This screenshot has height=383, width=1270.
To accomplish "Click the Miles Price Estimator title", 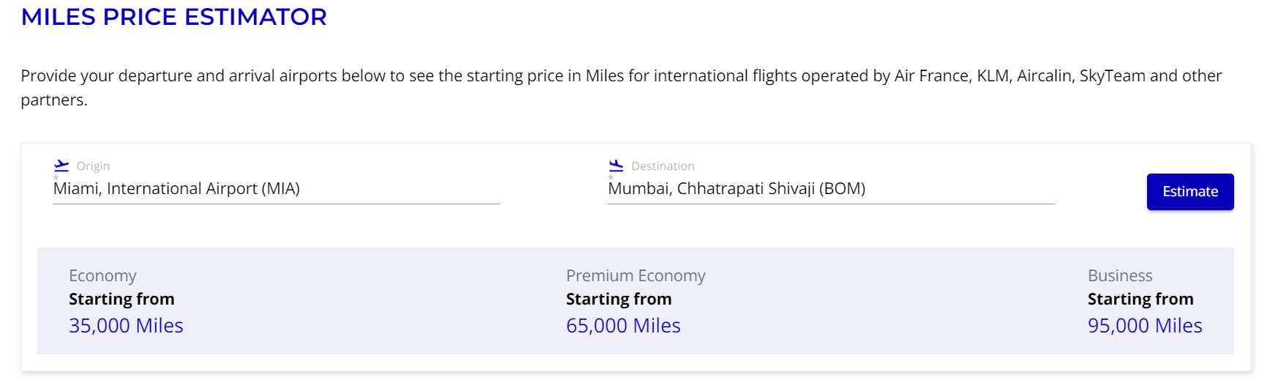I will [174, 17].
